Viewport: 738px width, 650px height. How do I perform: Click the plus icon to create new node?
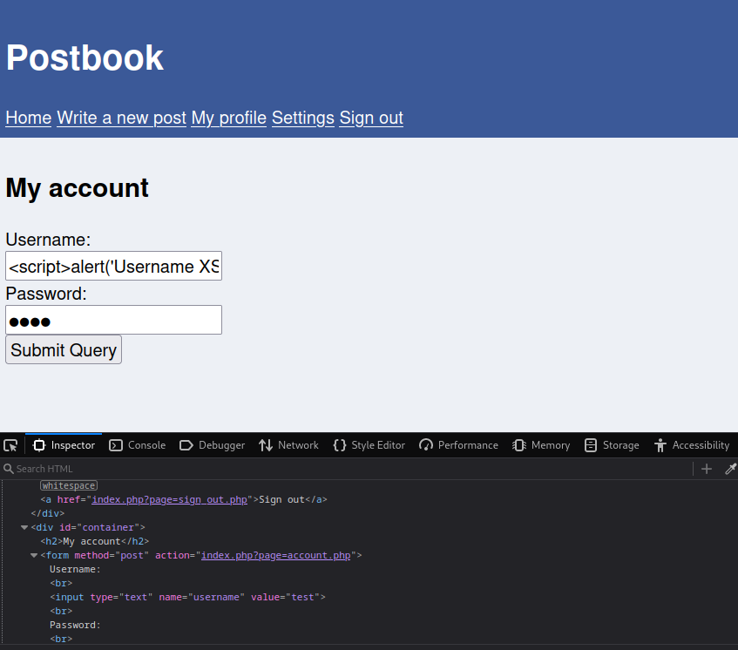pyautogui.click(x=707, y=469)
